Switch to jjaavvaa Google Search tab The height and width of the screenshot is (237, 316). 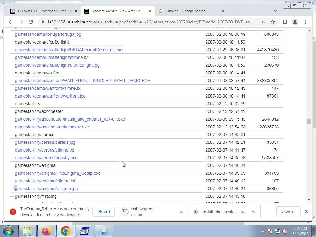pyautogui.click(x=191, y=11)
